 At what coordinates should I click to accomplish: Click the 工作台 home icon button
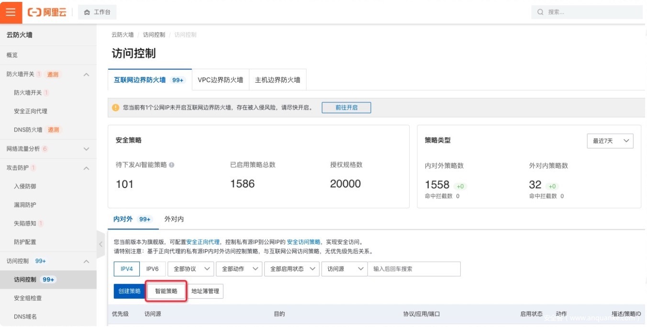coord(97,12)
